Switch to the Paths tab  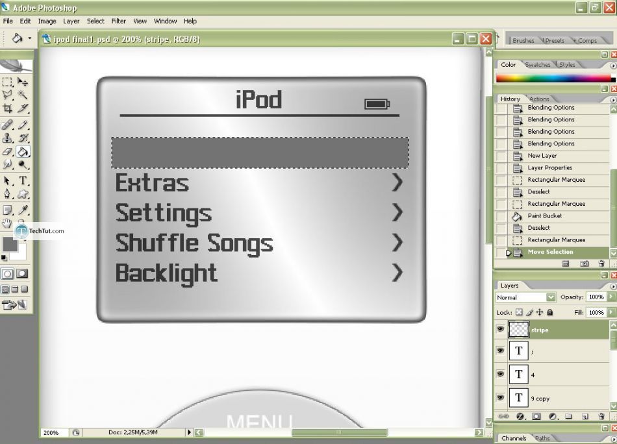click(542, 438)
